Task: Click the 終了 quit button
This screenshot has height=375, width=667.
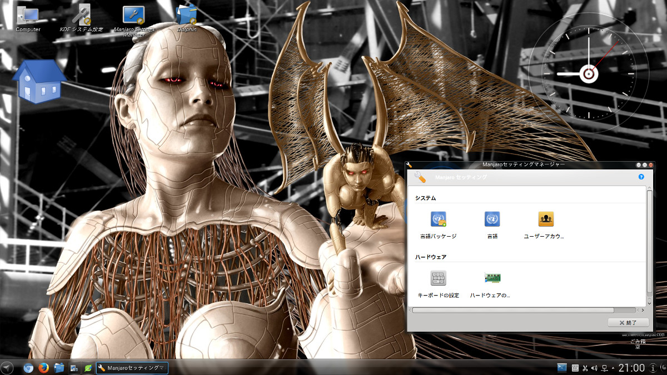Action: click(x=629, y=322)
